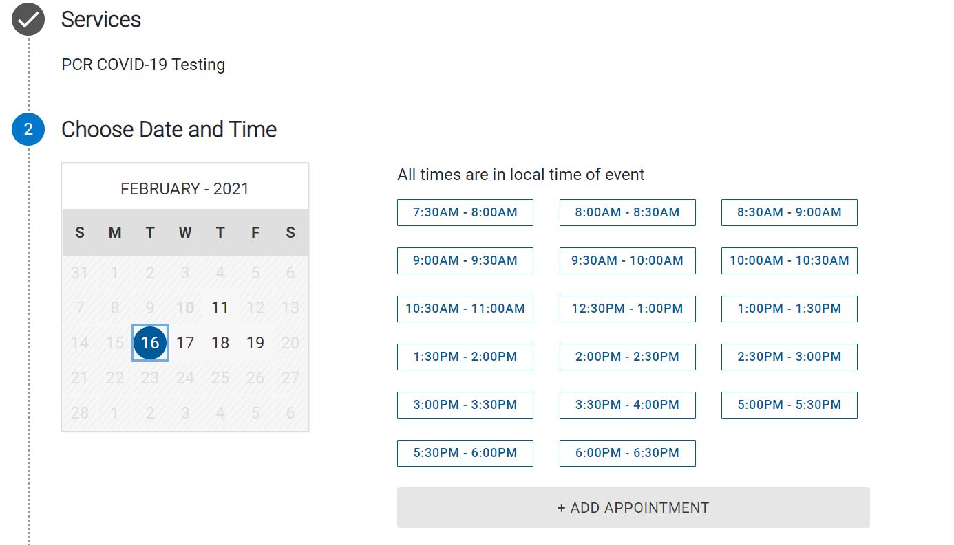The image size is (954, 545).
Task: Click the selected date 16
Action: [x=150, y=343]
